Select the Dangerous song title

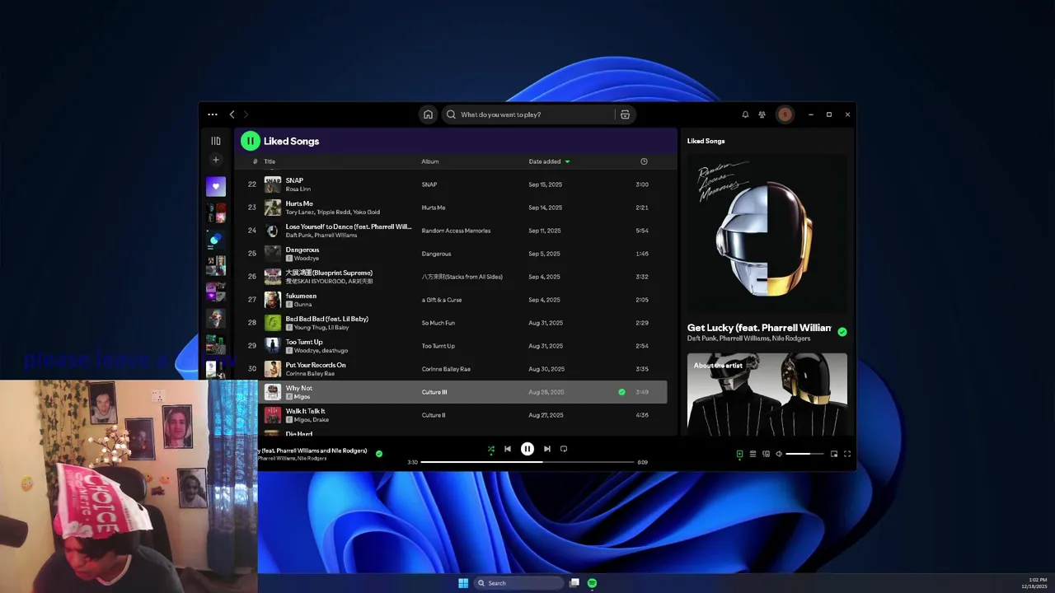pos(302,250)
